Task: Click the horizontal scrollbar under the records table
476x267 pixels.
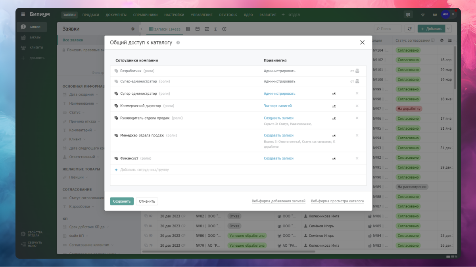Action: click(x=228, y=252)
